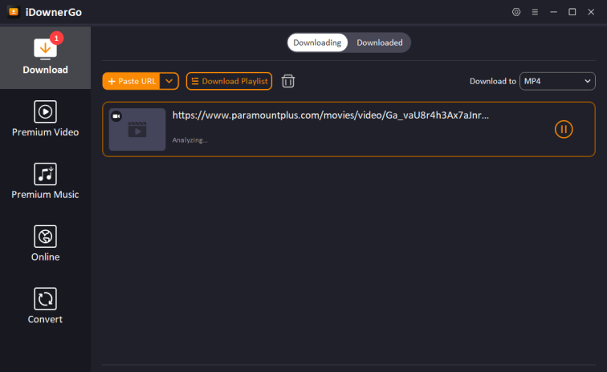This screenshot has height=372, width=607.
Task: Switch to the Downloaded tab
Action: pyautogui.click(x=380, y=42)
